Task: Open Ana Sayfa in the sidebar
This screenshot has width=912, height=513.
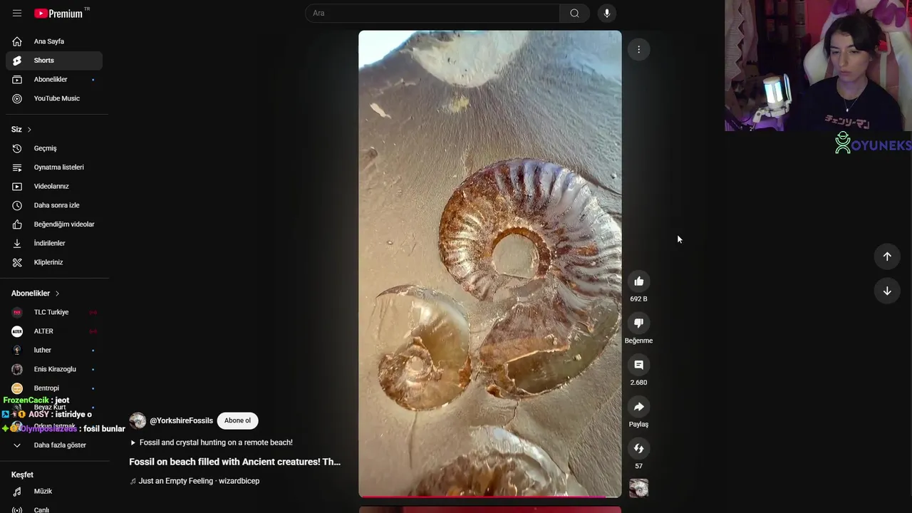Action: tap(54, 41)
